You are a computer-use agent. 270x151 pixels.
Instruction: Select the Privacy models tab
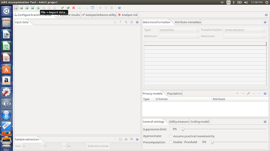coord(153,94)
